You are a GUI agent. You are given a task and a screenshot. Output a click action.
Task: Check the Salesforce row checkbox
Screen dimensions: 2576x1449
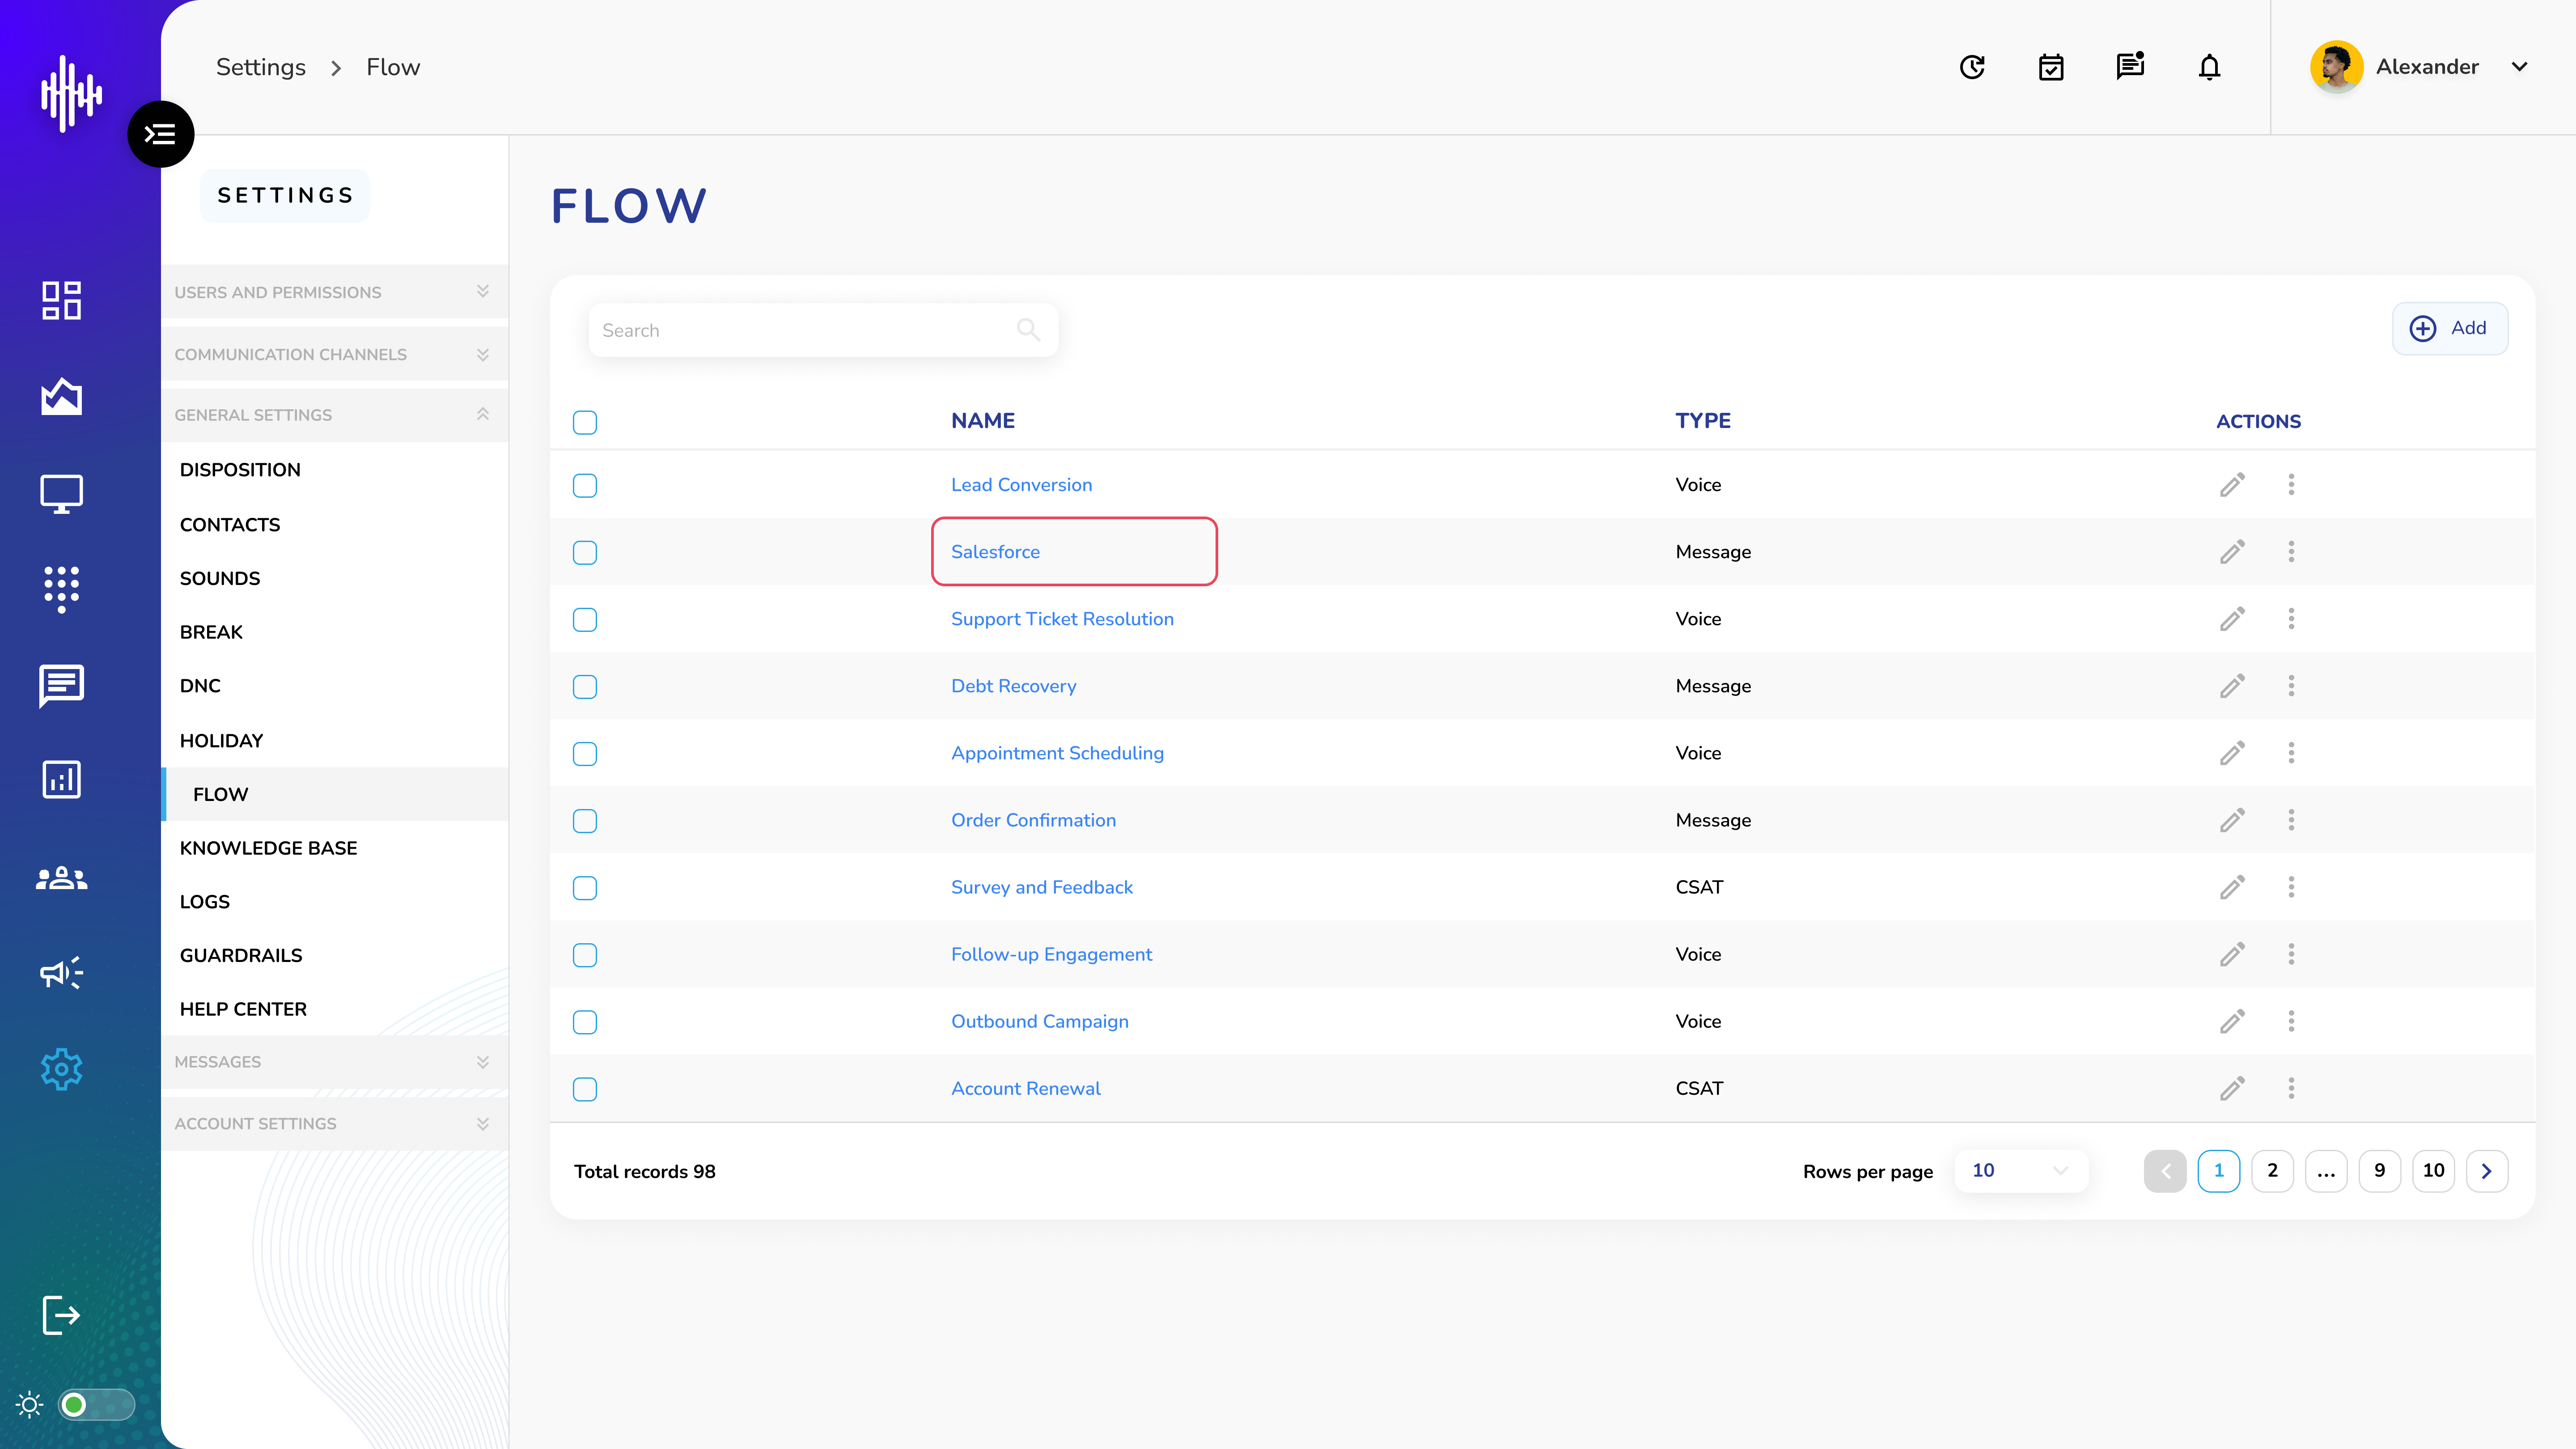coord(585,553)
